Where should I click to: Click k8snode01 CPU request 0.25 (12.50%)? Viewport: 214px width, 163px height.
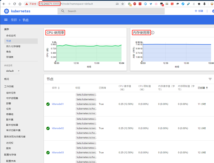(x=126, y=104)
